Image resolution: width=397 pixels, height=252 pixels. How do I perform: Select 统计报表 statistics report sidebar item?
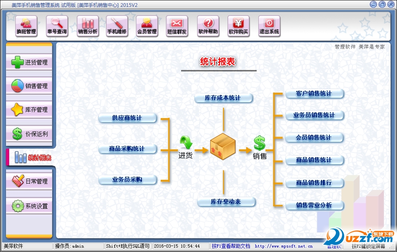[x=30, y=157]
